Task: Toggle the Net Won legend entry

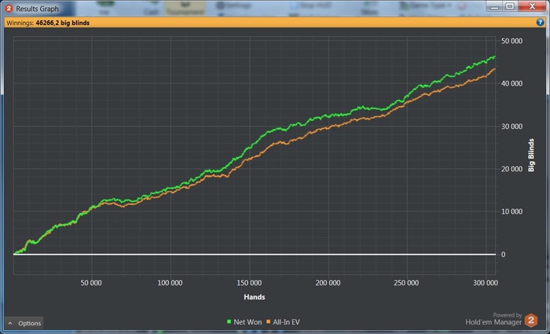Action: coord(244,322)
